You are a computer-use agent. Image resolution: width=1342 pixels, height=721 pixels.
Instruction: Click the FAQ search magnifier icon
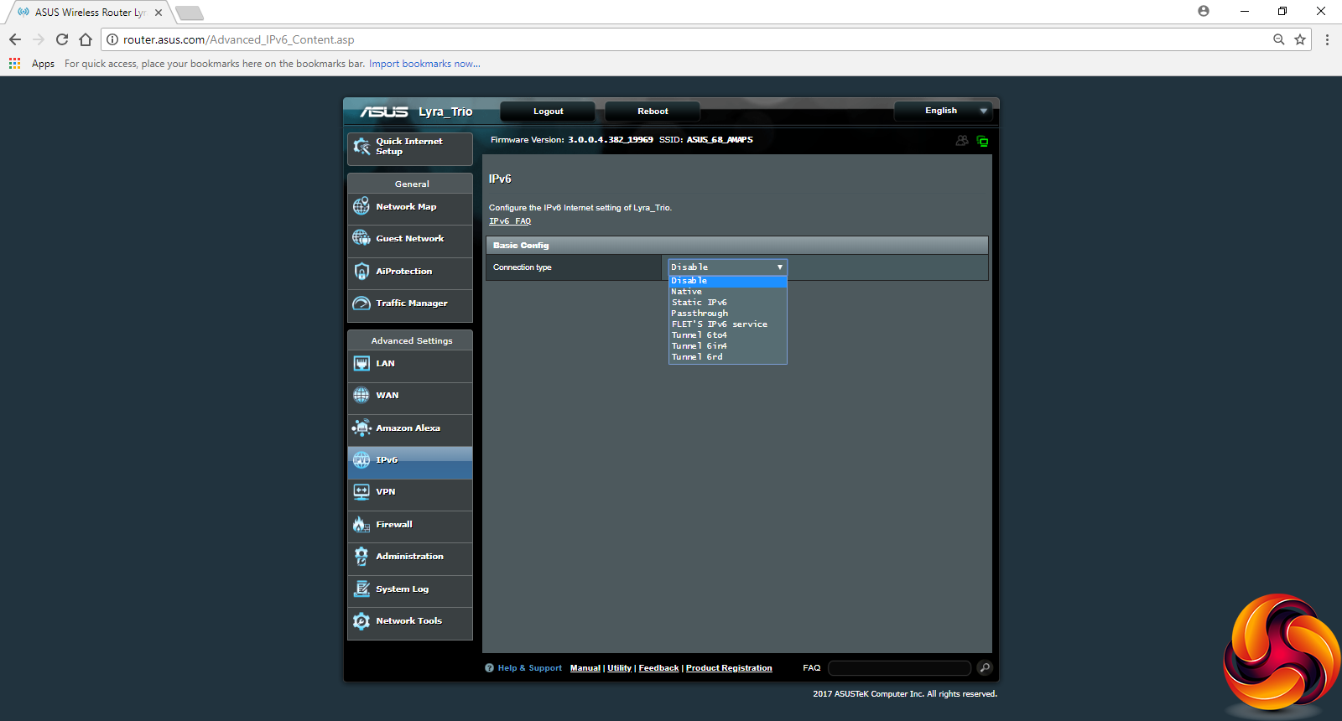coord(985,668)
